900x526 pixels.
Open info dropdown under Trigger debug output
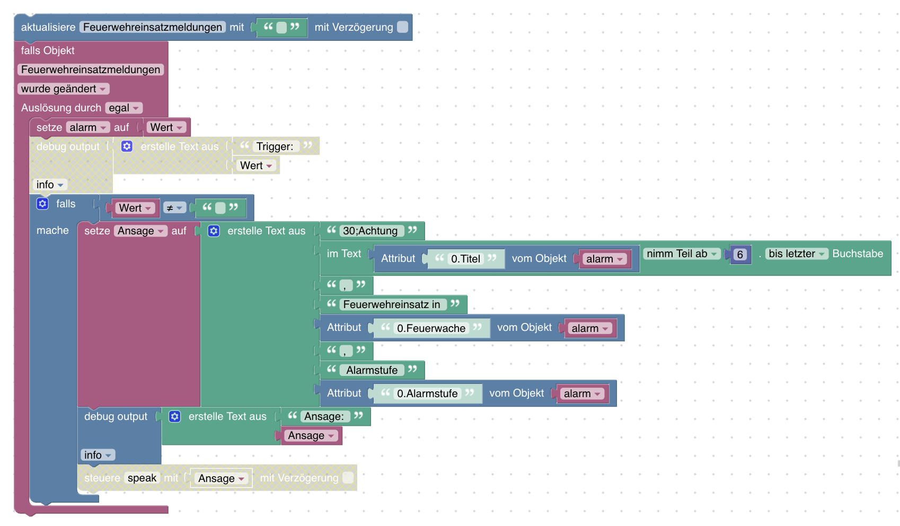[49, 185]
